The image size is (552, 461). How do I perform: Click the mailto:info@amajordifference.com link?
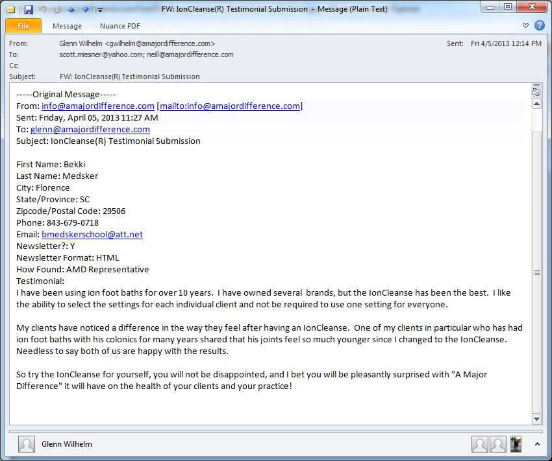(x=230, y=106)
